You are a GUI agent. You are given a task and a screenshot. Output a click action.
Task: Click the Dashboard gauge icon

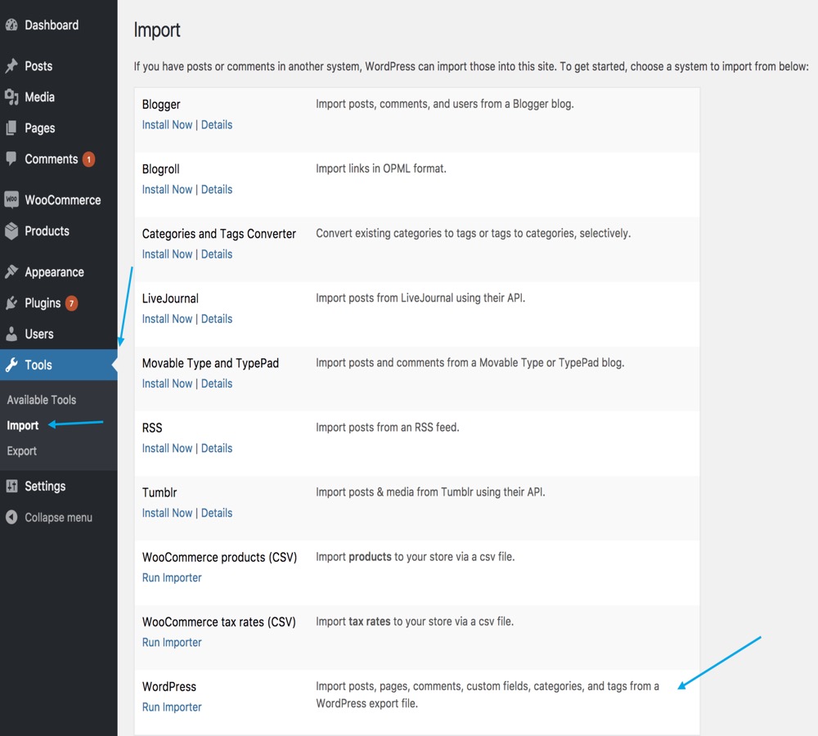point(11,25)
